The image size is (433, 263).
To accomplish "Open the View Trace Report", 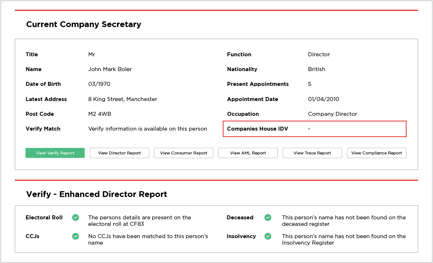I will tap(312, 153).
